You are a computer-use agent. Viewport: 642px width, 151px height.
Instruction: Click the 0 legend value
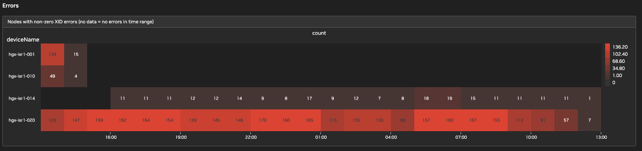[x=614, y=83]
